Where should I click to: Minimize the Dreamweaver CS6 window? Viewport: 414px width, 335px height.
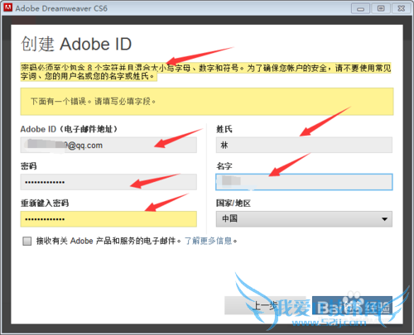coord(360,8)
